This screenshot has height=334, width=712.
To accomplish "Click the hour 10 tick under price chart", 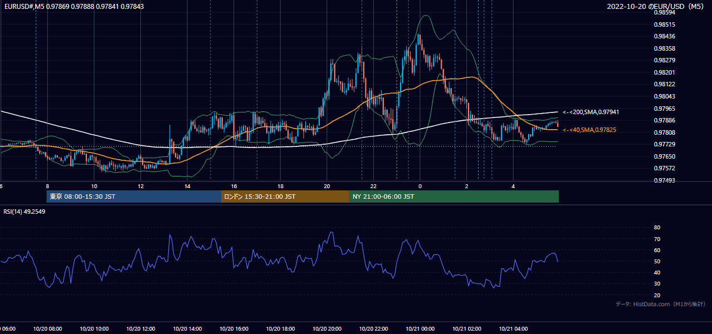I will [94, 186].
